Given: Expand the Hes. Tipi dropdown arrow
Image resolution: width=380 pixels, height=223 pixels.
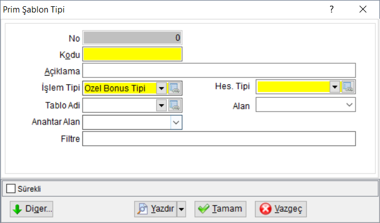Looking at the screenshot, I should click(x=335, y=86).
